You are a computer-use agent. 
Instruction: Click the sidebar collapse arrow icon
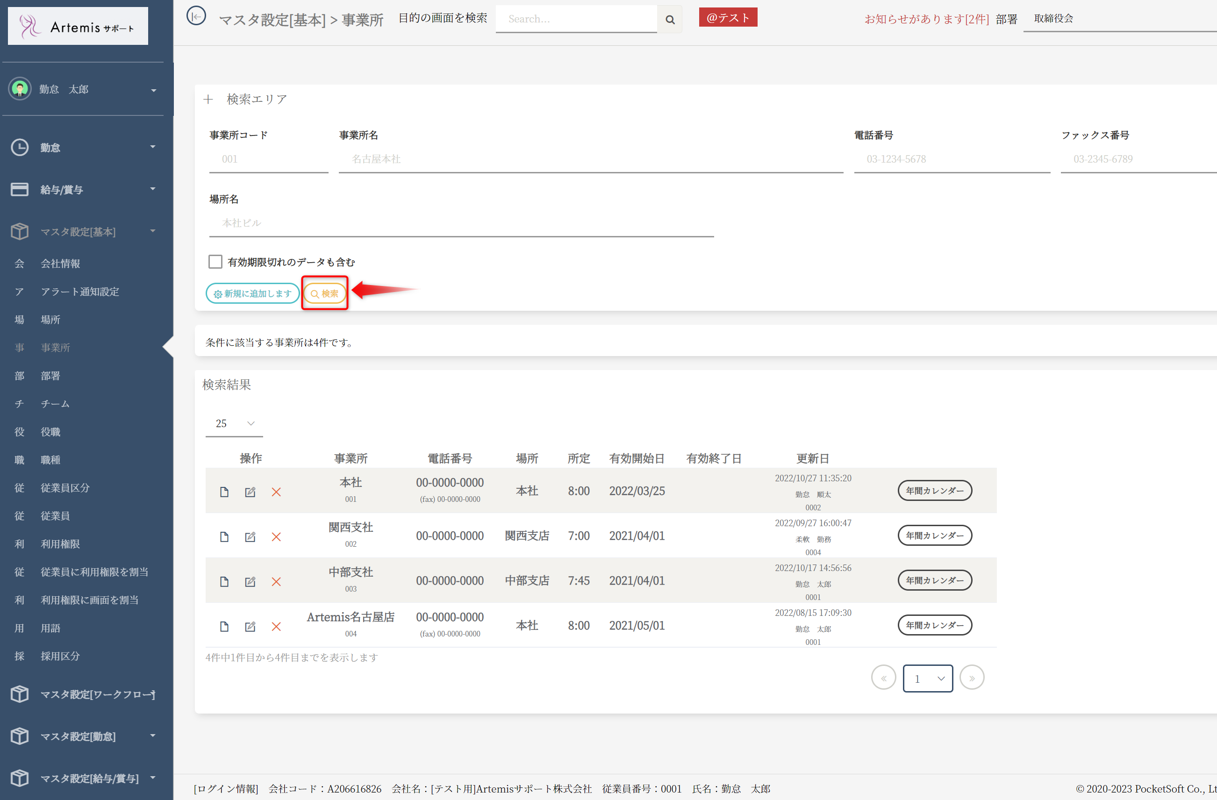(x=196, y=16)
